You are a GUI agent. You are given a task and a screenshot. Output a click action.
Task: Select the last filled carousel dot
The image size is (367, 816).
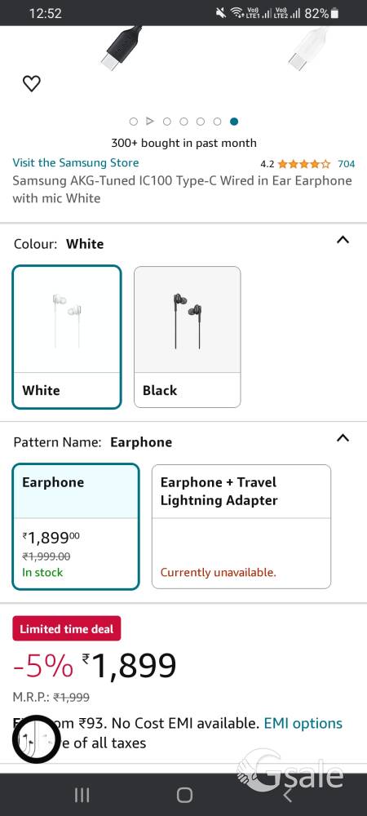[x=234, y=122]
